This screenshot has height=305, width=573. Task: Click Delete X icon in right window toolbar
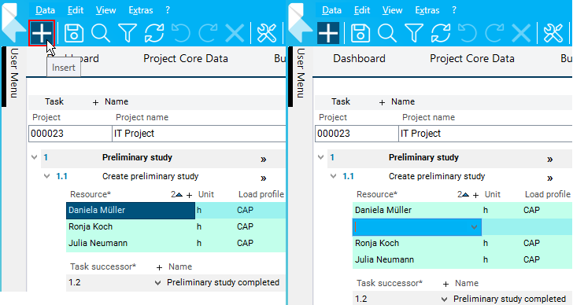(x=521, y=33)
